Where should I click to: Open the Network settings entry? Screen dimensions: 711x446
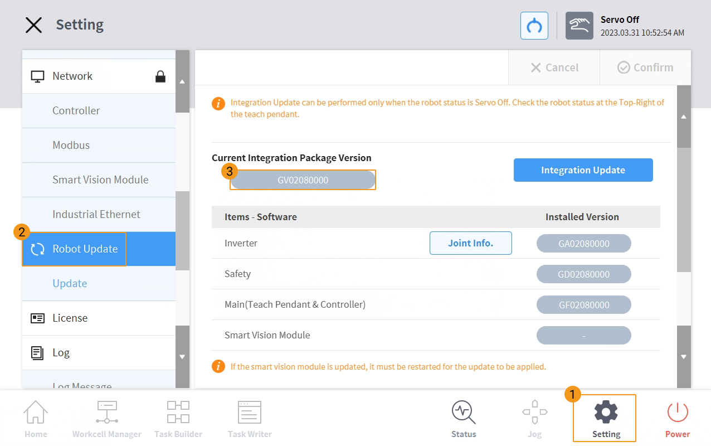pyautogui.click(x=72, y=76)
